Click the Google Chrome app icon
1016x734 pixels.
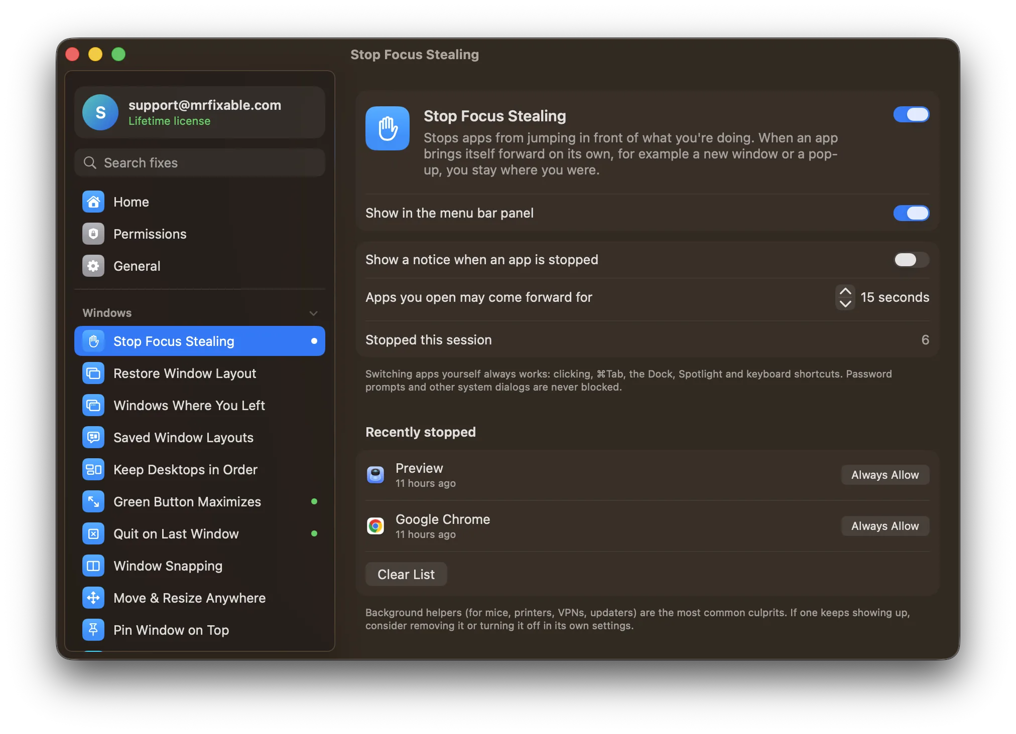pyautogui.click(x=375, y=526)
